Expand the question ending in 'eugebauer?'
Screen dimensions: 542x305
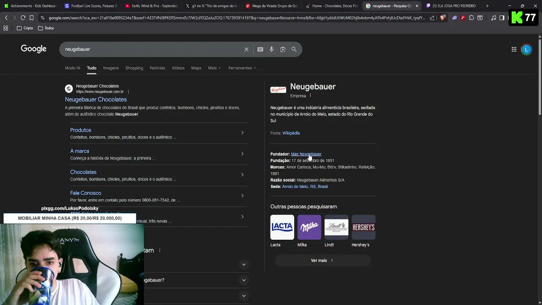point(244,280)
